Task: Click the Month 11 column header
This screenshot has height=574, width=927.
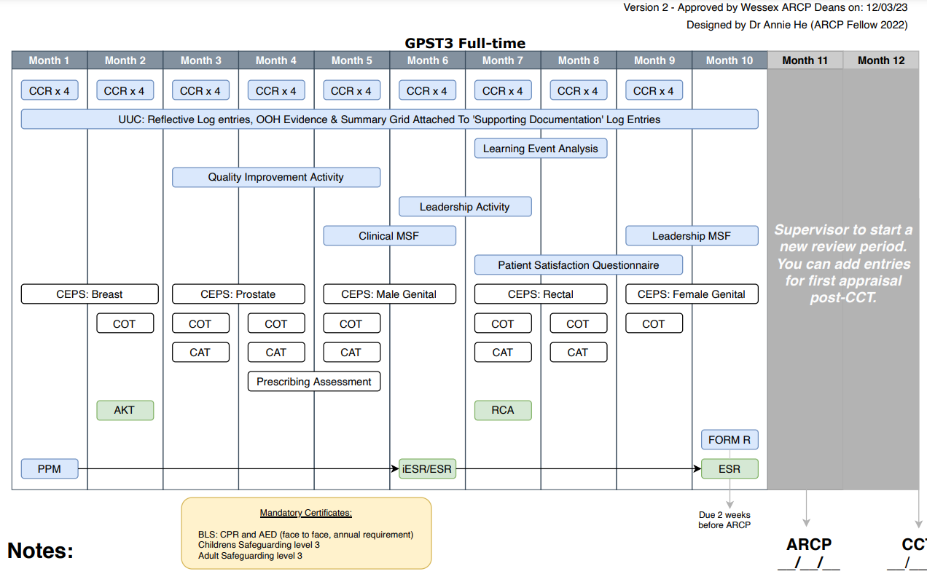Action: click(x=805, y=60)
